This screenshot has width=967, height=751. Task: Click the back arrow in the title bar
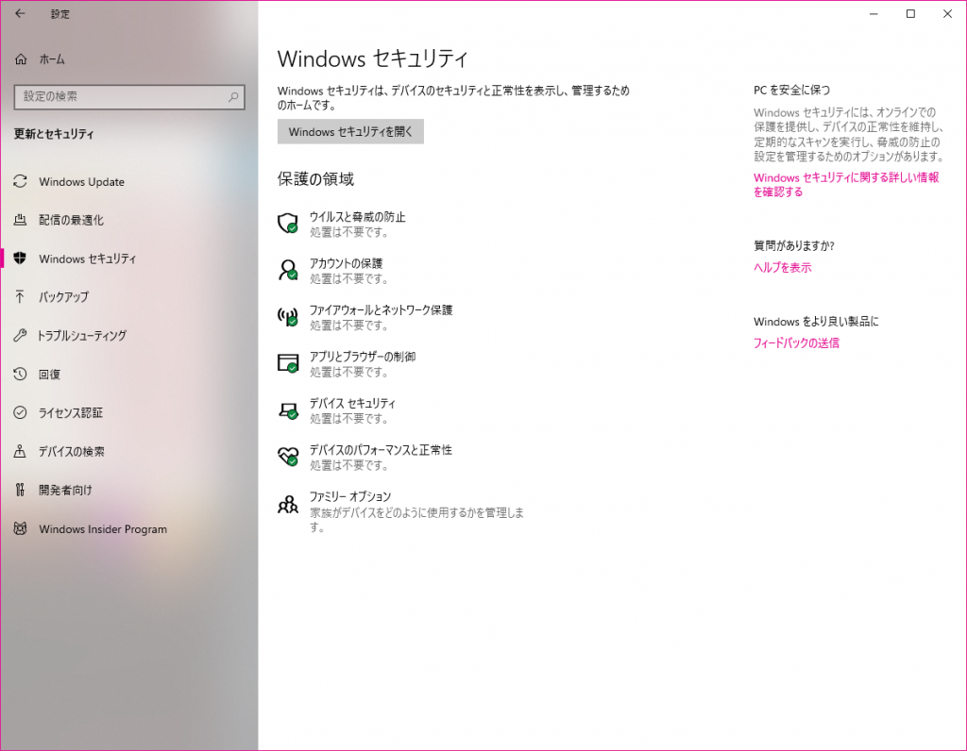click(20, 14)
